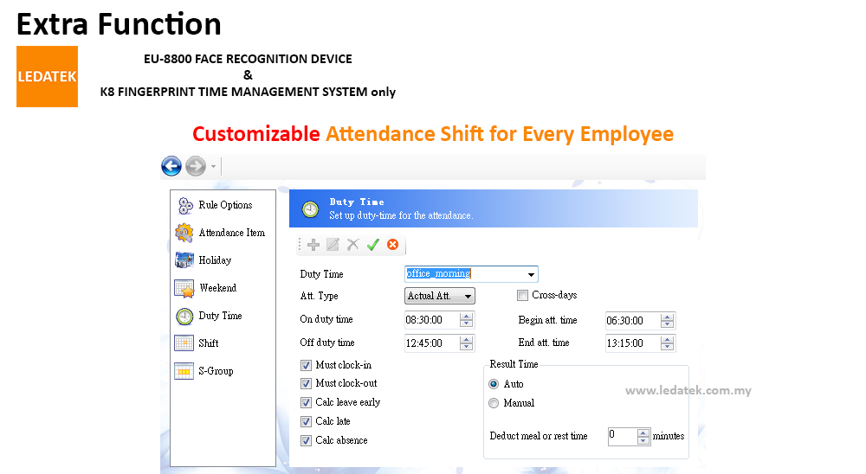Viewport: 866px width, 474px height.
Task: Click the Add (plus) toolbar icon
Action: click(313, 245)
